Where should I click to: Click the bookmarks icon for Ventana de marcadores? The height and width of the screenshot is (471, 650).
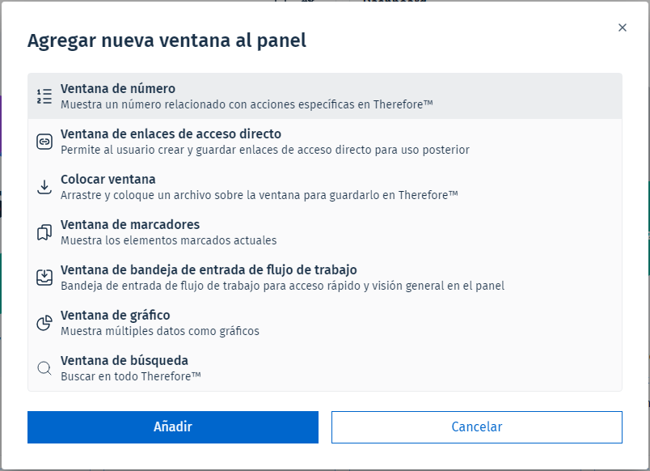pyautogui.click(x=44, y=232)
